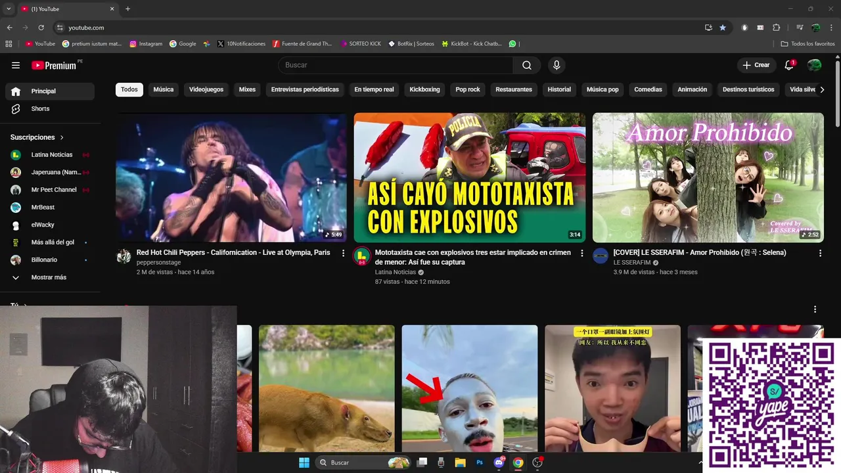Select the Música pop filter chip
This screenshot has height=473, width=841.
[x=602, y=89]
